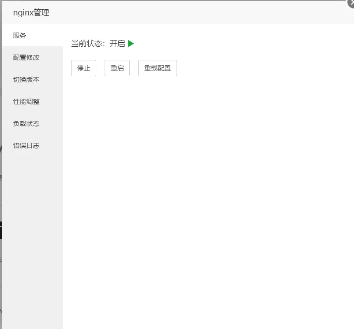Open the 错误日志 tab
This screenshot has height=329, width=354.
click(x=32, y=146)
